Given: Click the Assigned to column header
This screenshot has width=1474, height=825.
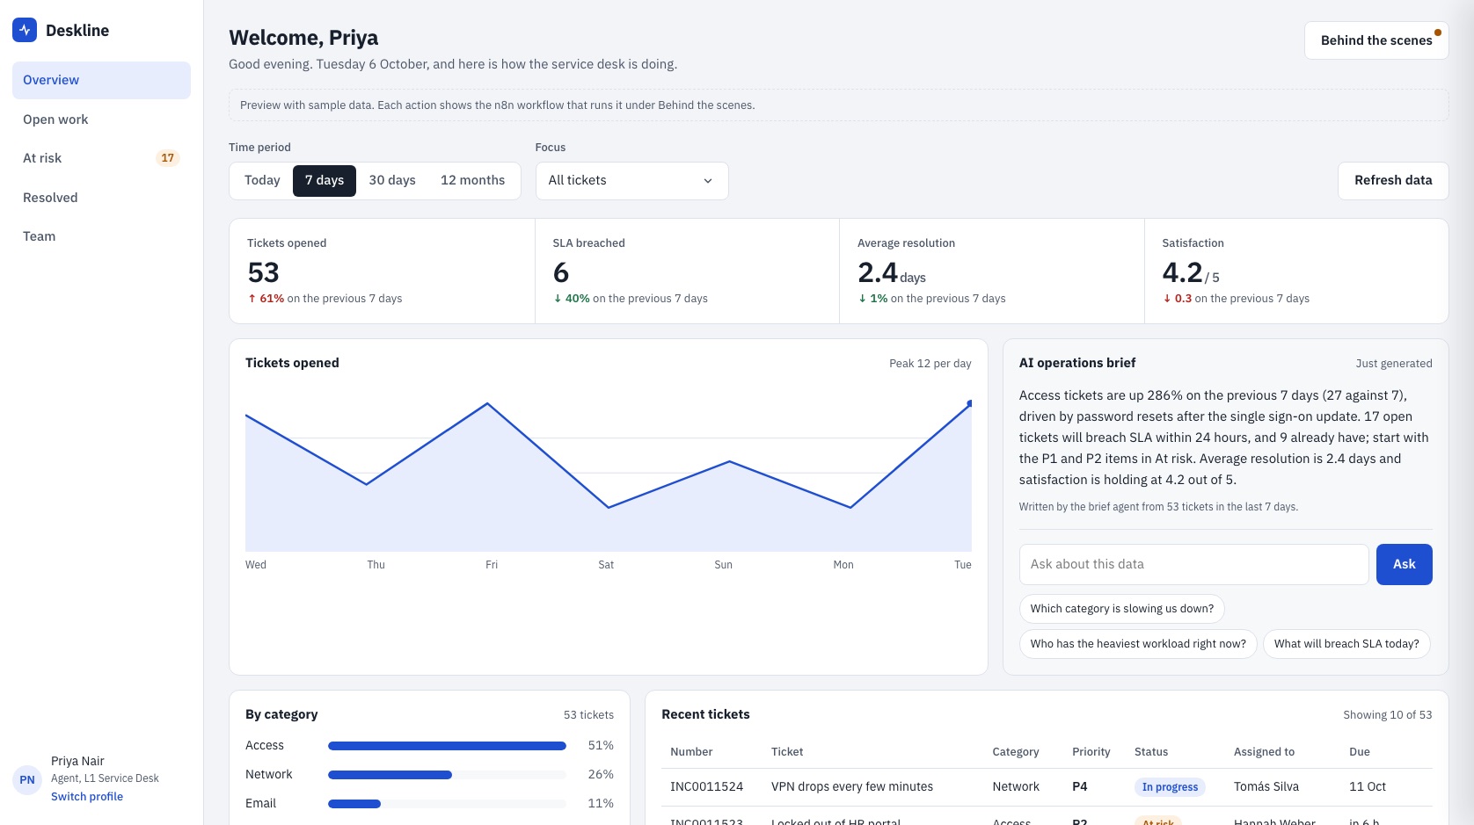Looking at the screenshot, I should (1264, 752).
